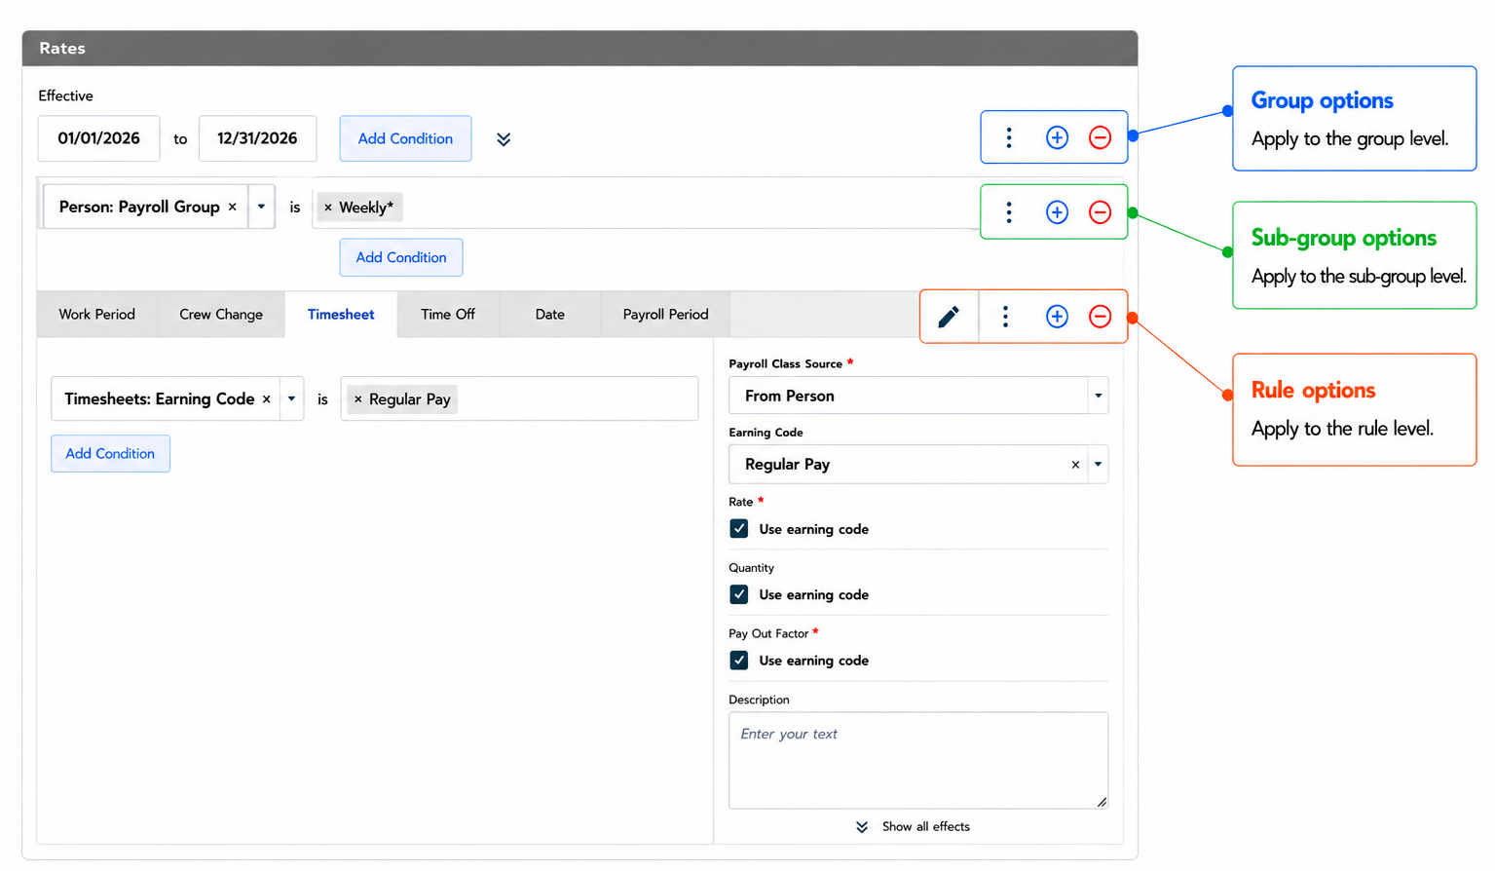Image resolution: width=1495 pixels, height=871 pixels.
Task: Open the rule-level three-dot menu
Action: pyautogui.click(x=1005, y=316)
